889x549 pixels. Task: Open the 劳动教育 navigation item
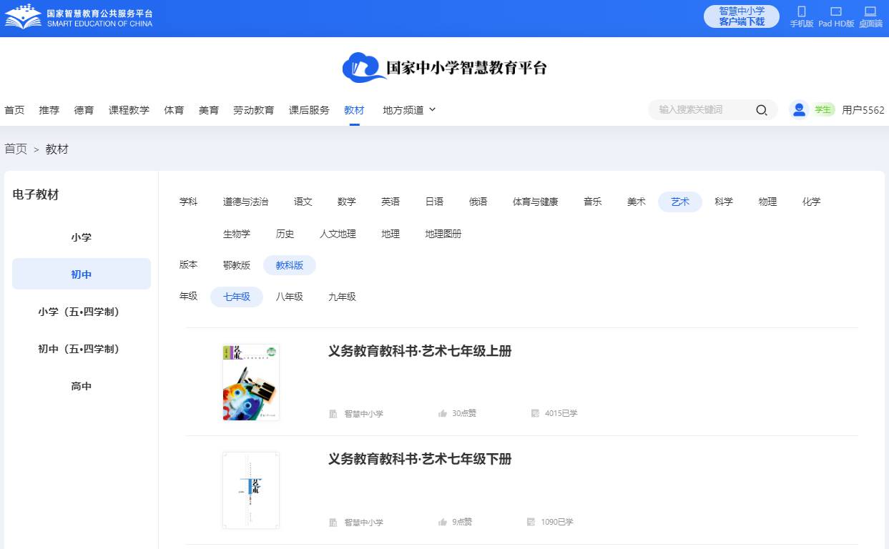[x=254, y=110]
